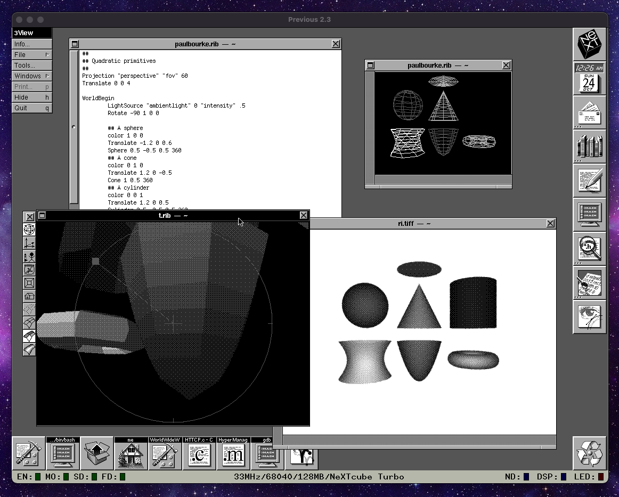The image size is (619, 497).
Task: Toggle the wireframe surface display mode
Action: (29, 323)
